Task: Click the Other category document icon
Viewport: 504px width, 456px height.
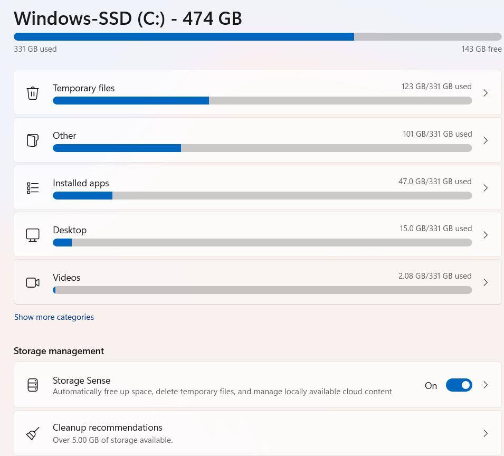Action: tap(33, 140)
